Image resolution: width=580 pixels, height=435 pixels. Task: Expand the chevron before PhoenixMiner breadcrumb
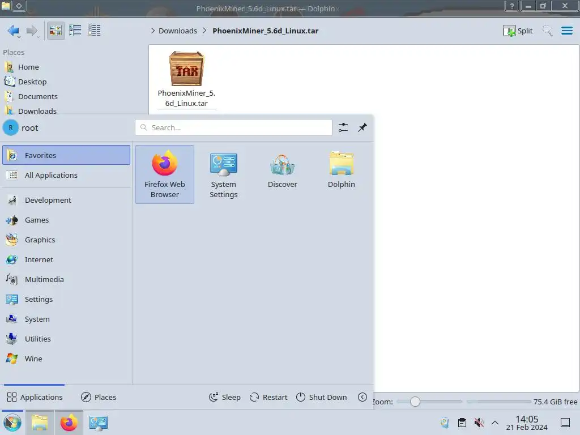click(204, 31)
